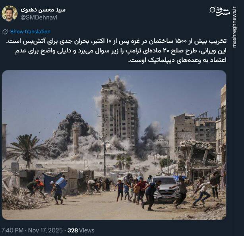
Task: Click the man carrying the blue container
Action: (x=58, y=190)
